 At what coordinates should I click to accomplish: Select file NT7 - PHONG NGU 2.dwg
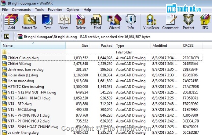point(28,121)
